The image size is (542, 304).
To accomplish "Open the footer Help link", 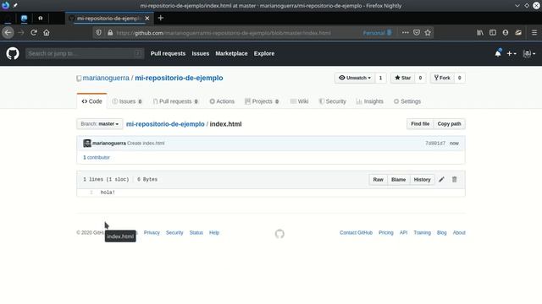I will pos(214,233).
